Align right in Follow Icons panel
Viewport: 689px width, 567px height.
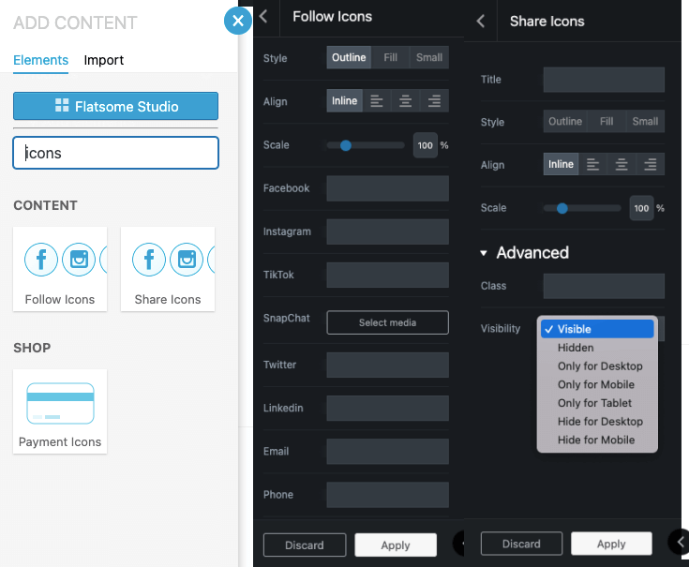point(434,101)
